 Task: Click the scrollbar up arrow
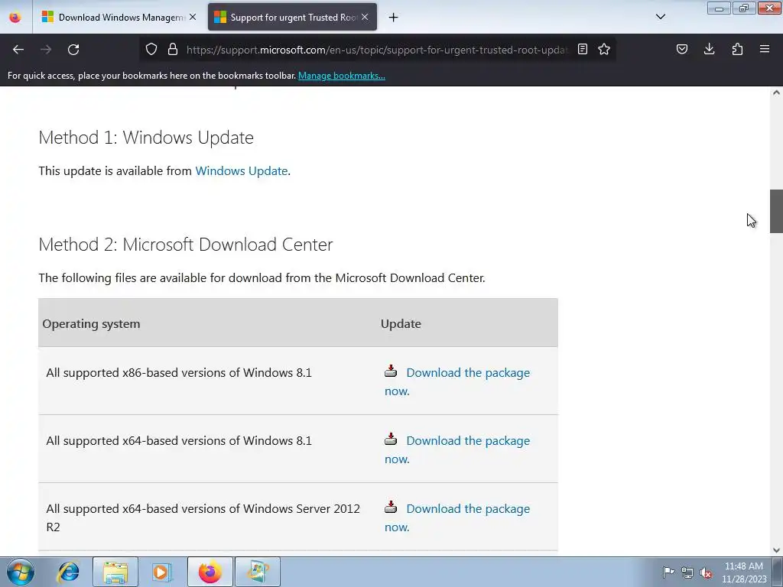(776, 92)
